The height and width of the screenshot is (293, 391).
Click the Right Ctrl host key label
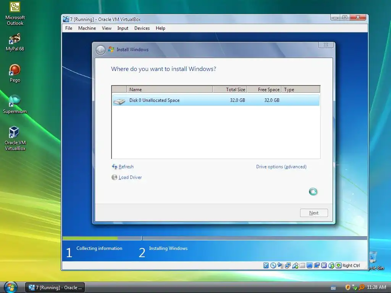pos(351,266)
